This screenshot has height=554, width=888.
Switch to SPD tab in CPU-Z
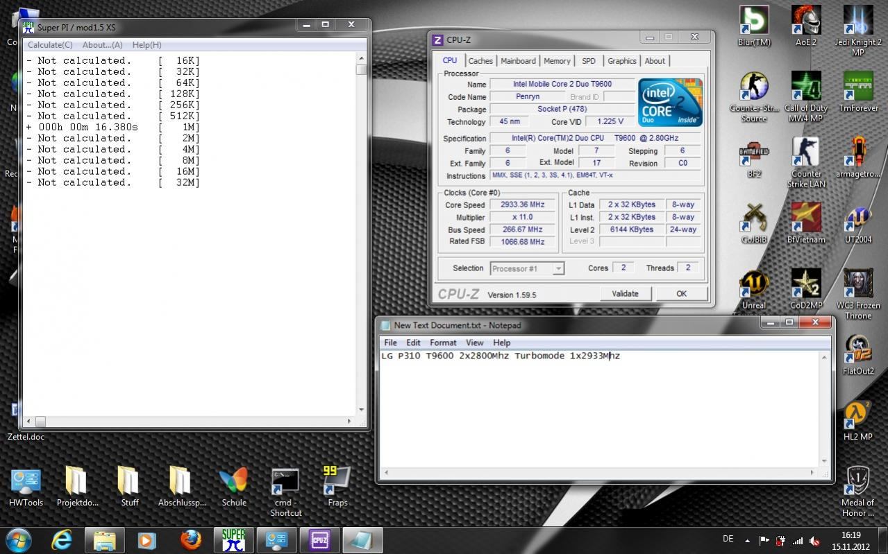[589, 61]
